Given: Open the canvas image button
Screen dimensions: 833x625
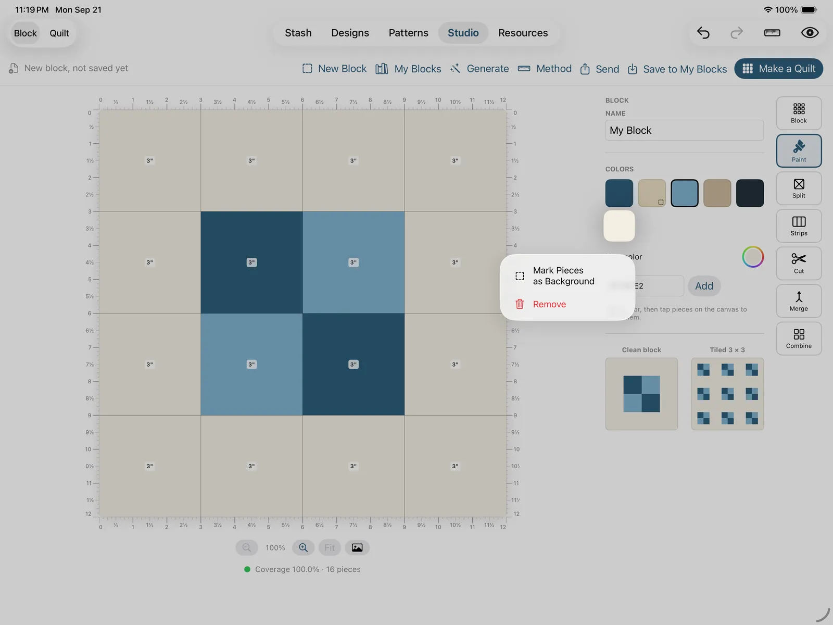Looking at the screenshot, I should pos(357,547).
